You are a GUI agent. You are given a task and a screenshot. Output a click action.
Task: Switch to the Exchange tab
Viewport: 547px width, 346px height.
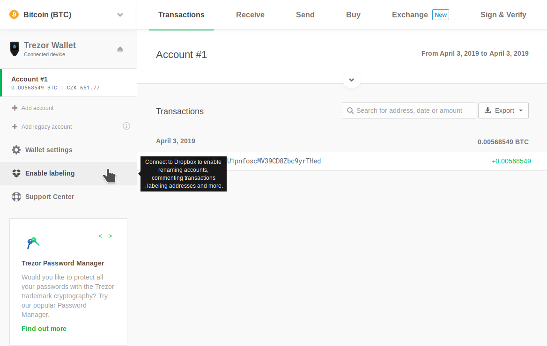point(410,15)
